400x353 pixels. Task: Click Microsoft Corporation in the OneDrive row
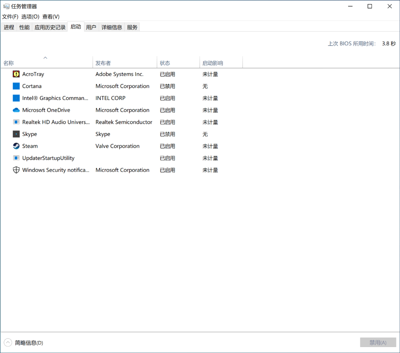(123, 110)
